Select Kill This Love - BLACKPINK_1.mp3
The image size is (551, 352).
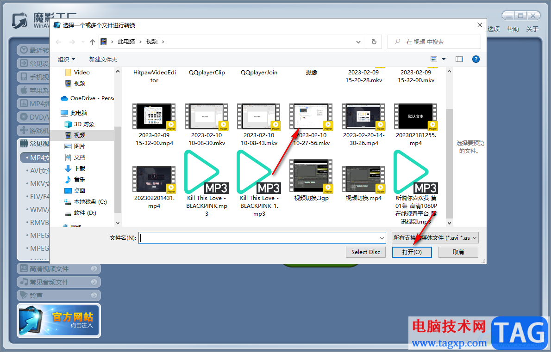259,184
